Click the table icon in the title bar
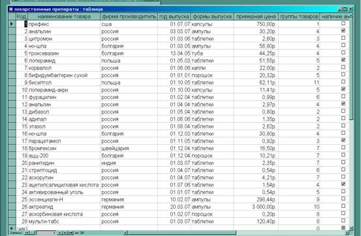The height and width of the screenshot is (236, 361). coord(11,9)
